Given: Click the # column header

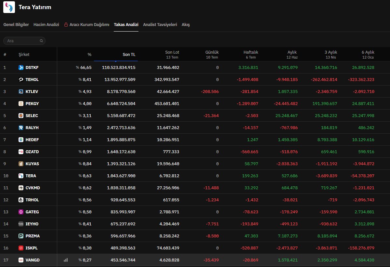Looking at the screenshot, I should click(x=5, y=55).
